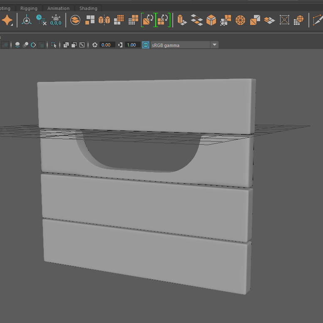Switch to the Rigging shelf tab
323x323 pixels.
click(x=29, y=8)
